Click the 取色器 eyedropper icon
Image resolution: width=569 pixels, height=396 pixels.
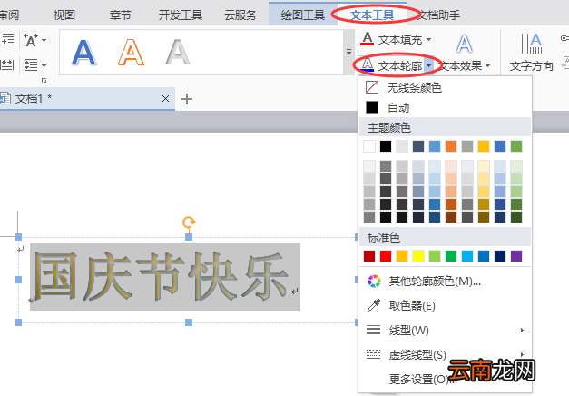[374, 305]
